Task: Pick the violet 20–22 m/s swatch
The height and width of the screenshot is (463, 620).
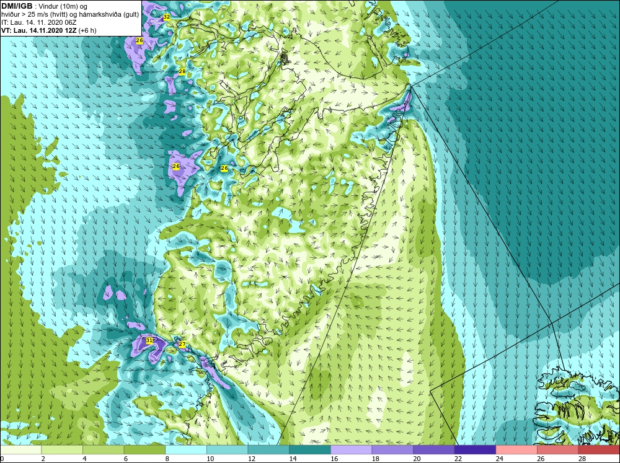Action: click(434, 450)
